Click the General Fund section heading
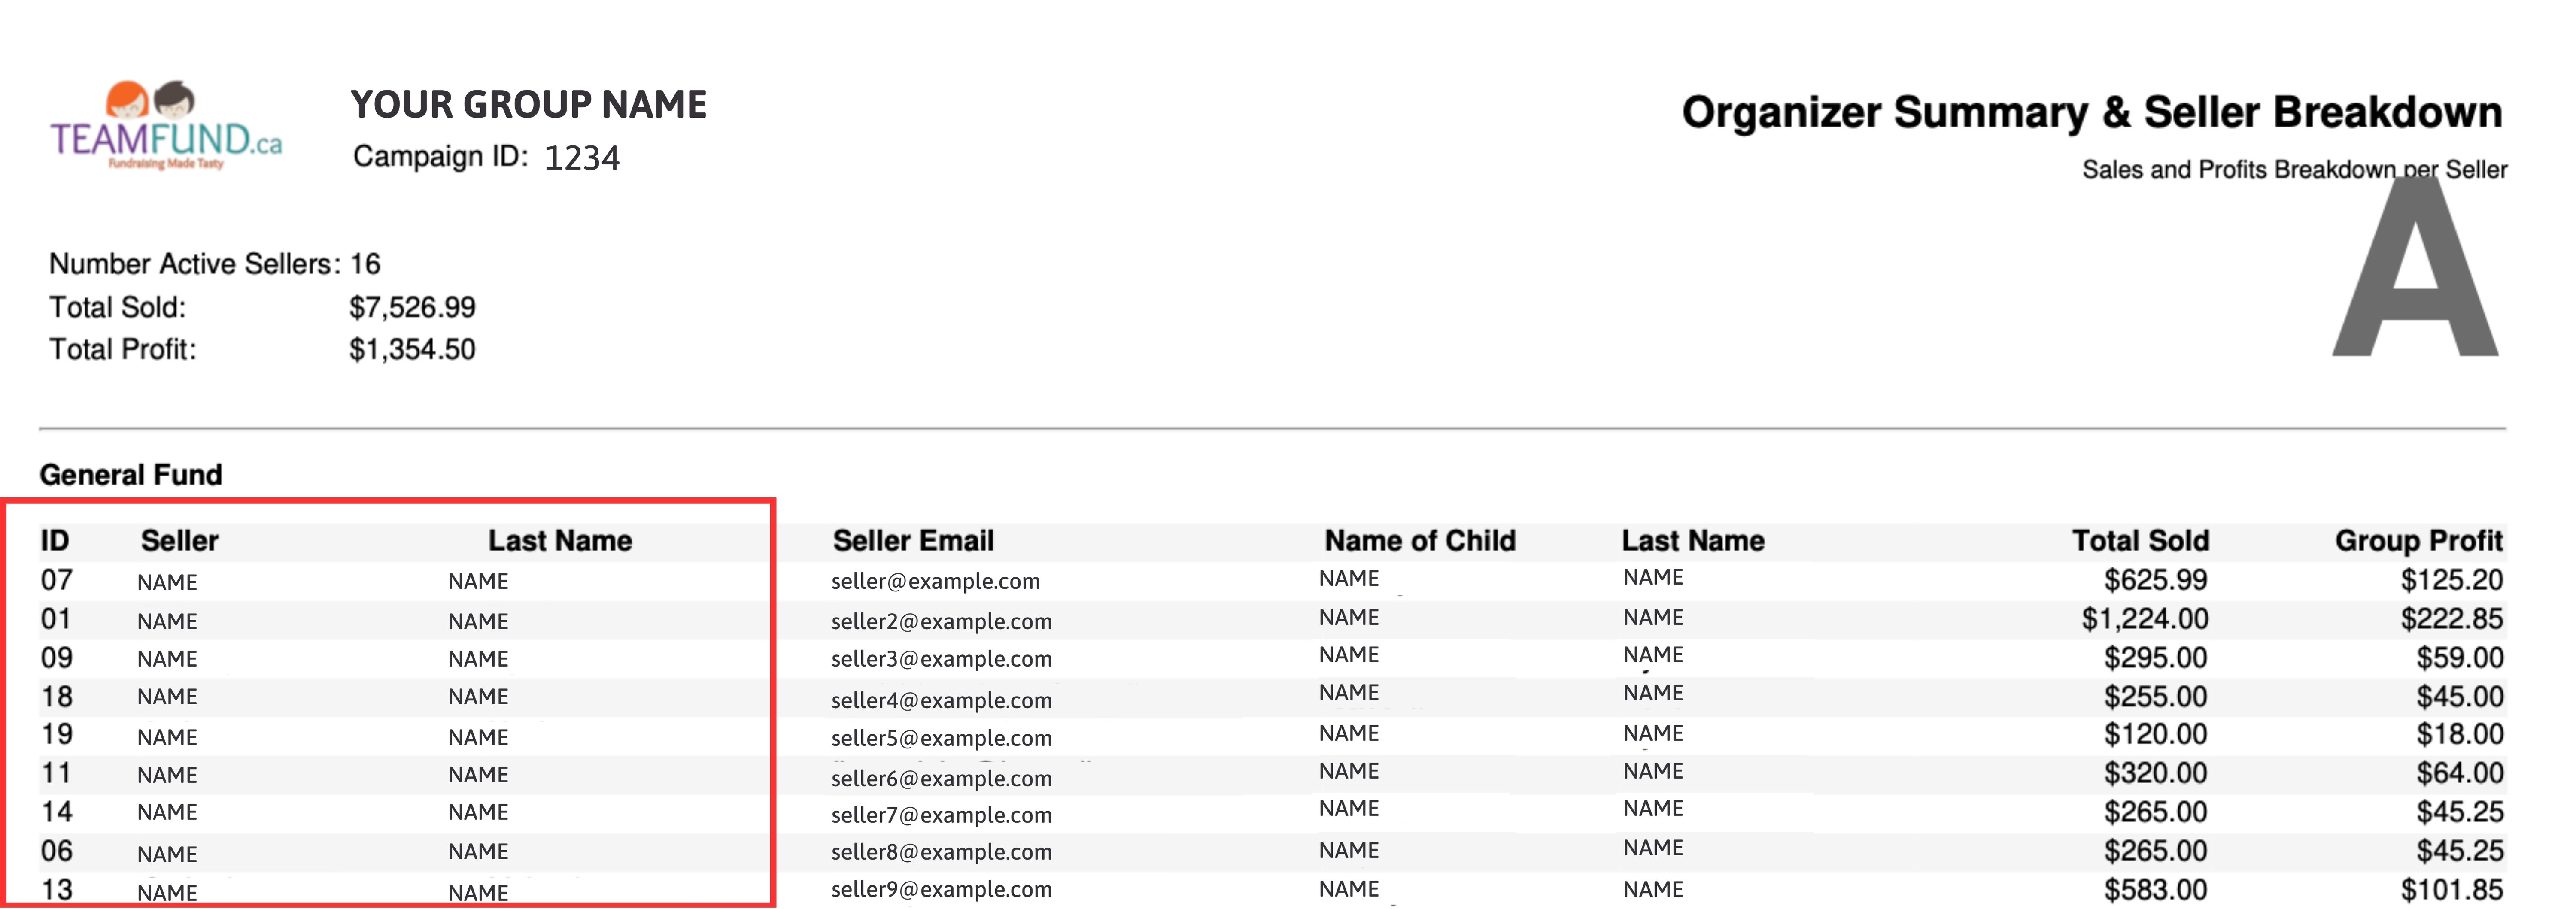 [131, 475]
